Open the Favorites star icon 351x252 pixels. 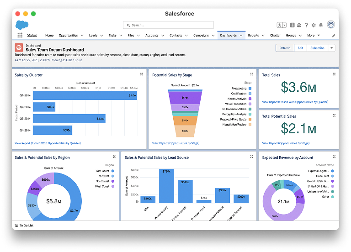click(279, 25)
